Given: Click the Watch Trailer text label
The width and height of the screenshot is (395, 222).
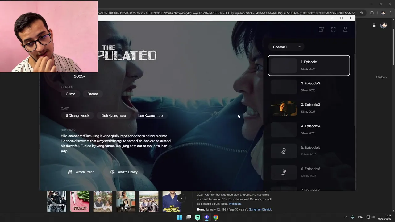Looking at the screenshot, I should (85, 172).
